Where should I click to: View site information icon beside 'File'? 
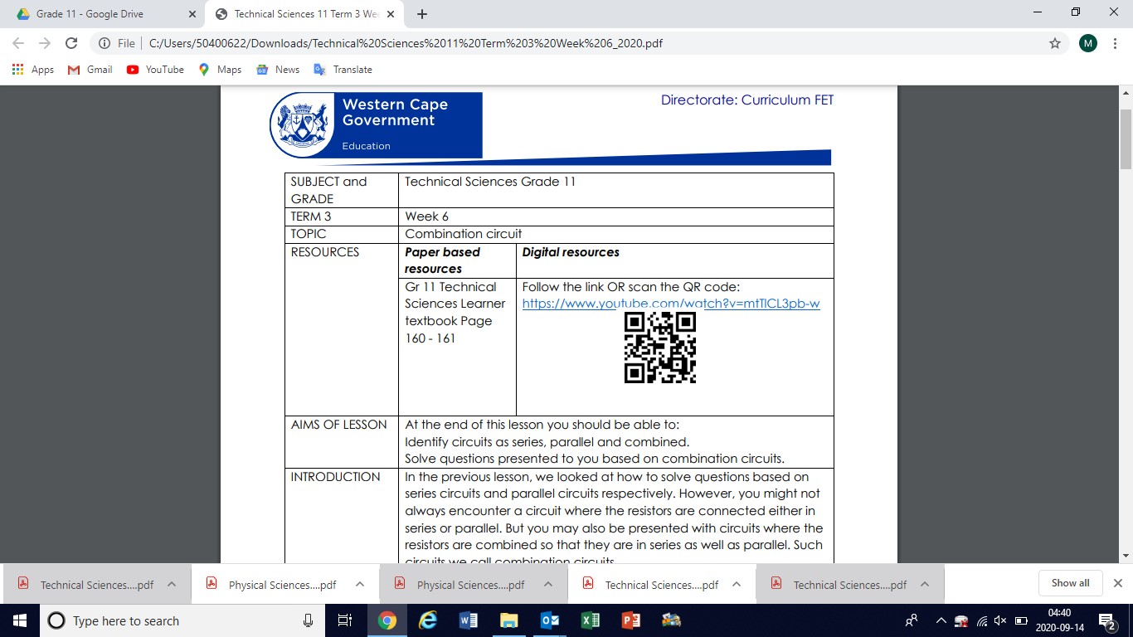click(104, 43)
